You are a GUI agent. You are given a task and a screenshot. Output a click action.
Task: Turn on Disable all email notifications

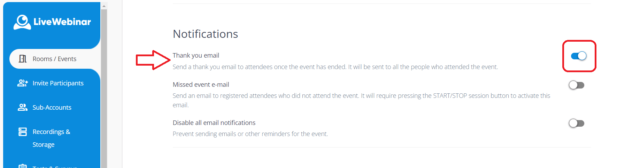coord(576,123)
